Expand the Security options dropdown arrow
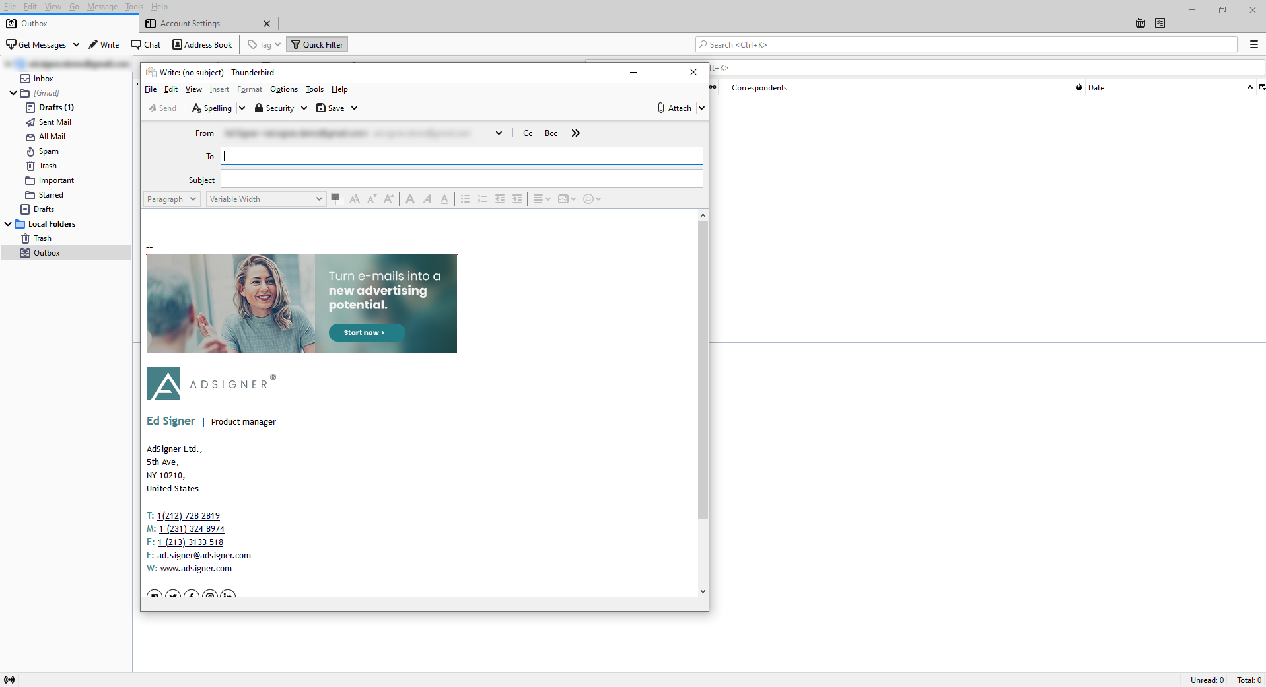This screenshot has height=687, width=1266. (304, 108)
